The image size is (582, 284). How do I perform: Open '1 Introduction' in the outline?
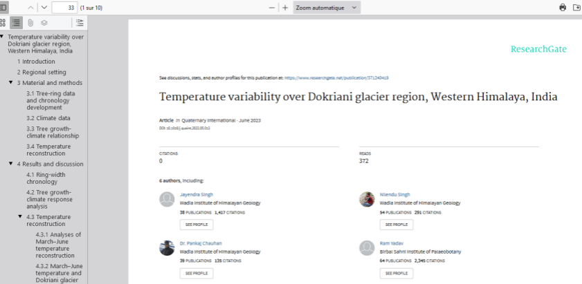click(36, 61)
